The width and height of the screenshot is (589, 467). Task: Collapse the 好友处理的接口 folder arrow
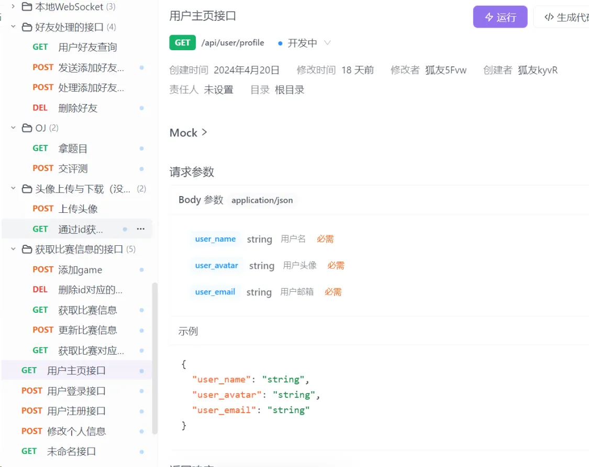click(x=13, y=27)
